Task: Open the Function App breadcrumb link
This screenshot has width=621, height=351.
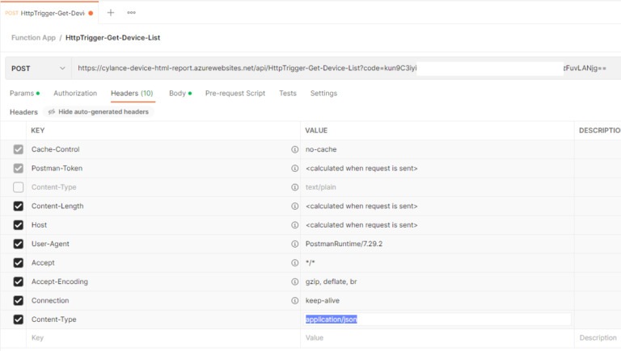Action: point(33,38)
